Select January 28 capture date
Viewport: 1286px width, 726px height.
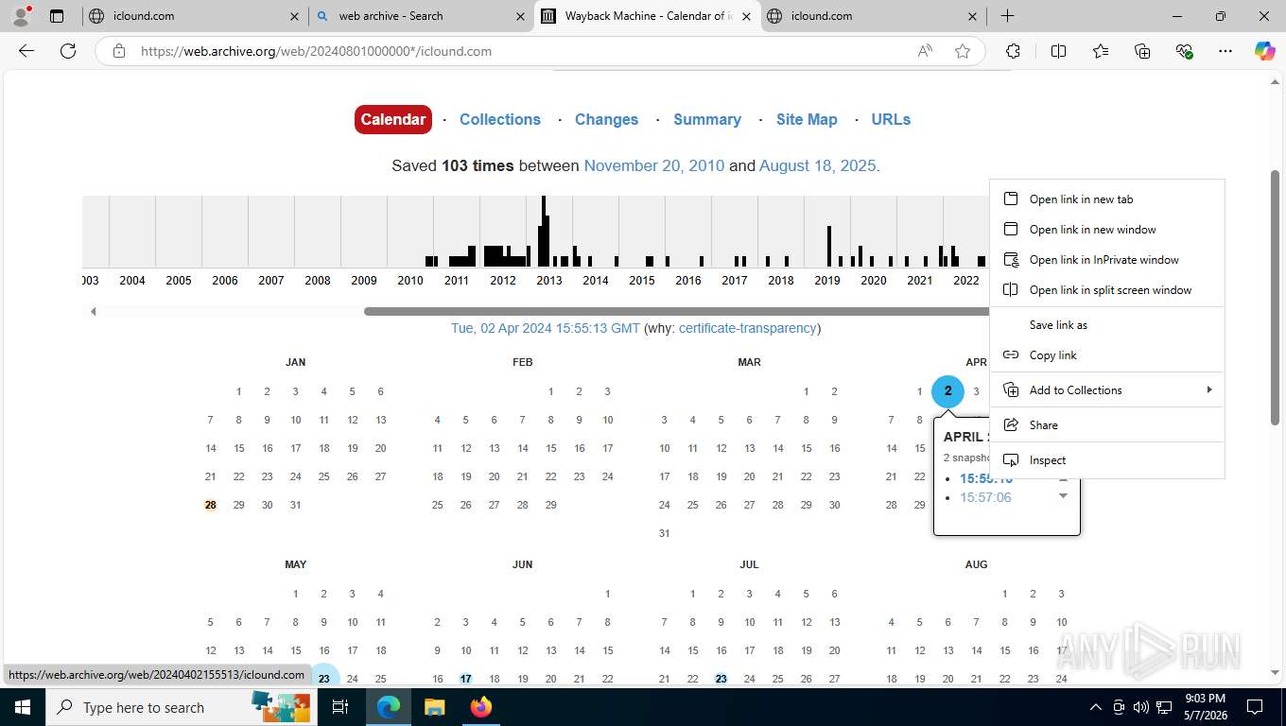pos(210,505)
